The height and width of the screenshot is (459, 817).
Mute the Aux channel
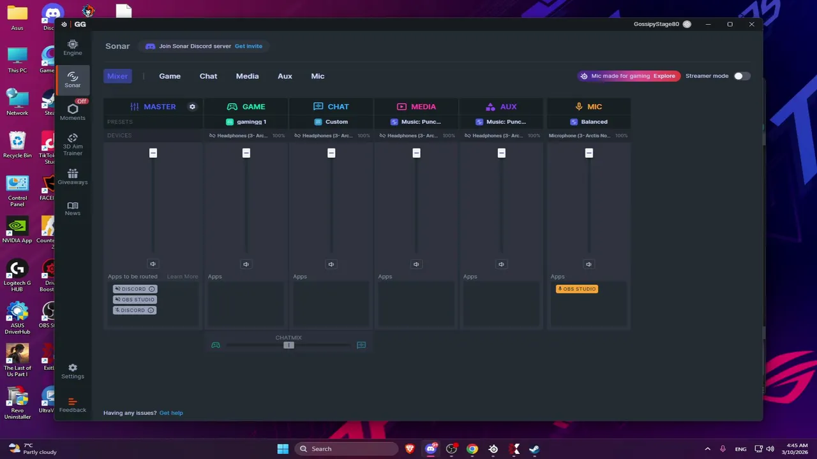click(x=501, y=264)
